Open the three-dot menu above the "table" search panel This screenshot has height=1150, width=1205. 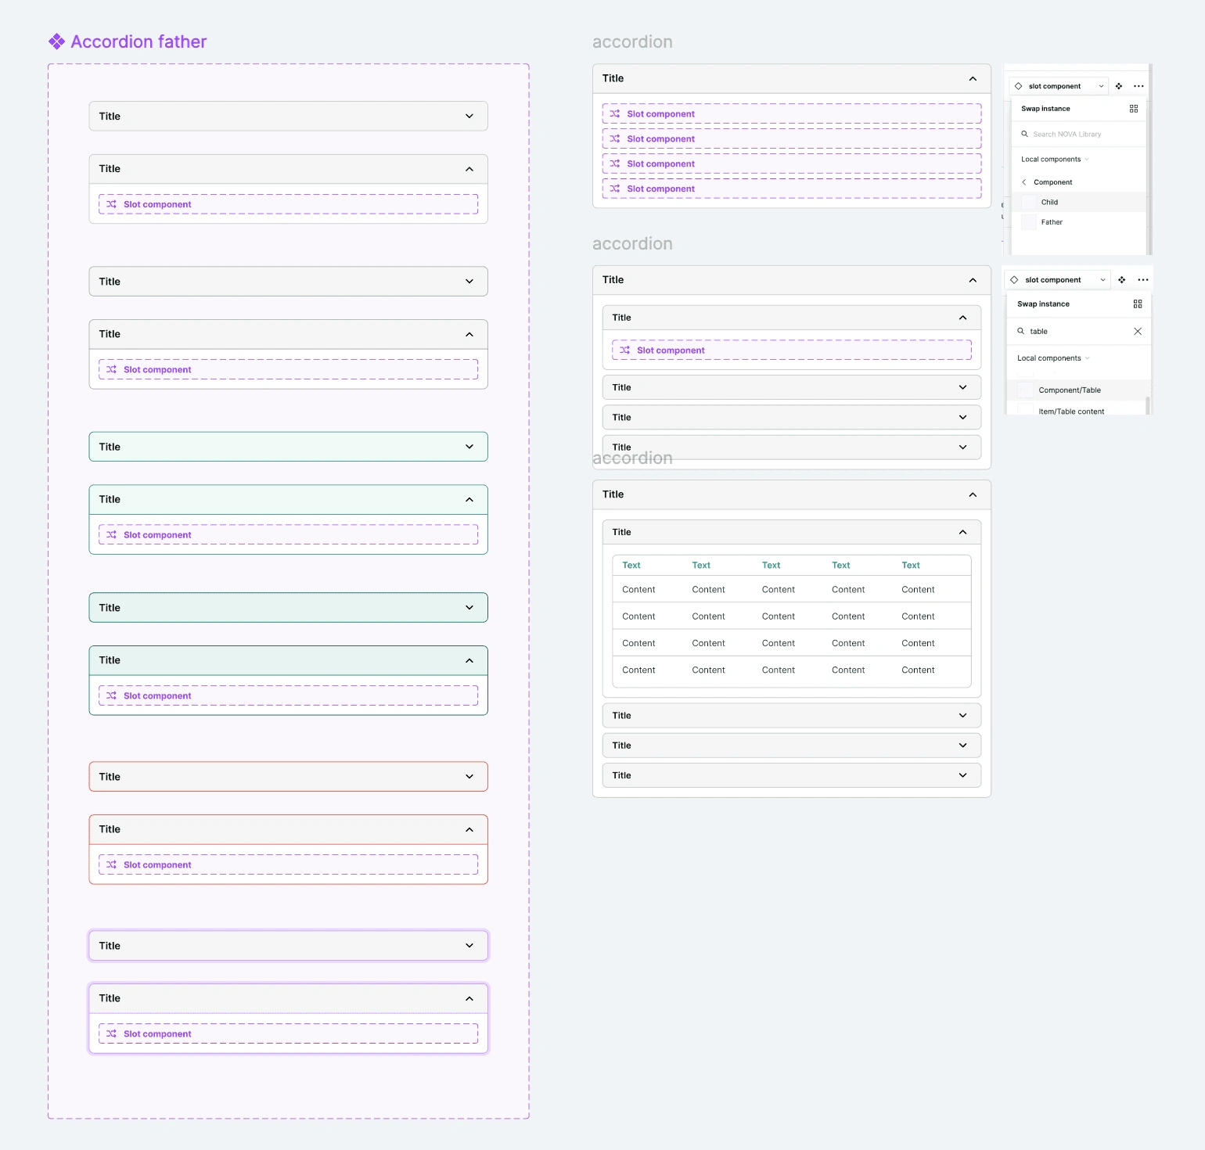tap(1143, 280)
